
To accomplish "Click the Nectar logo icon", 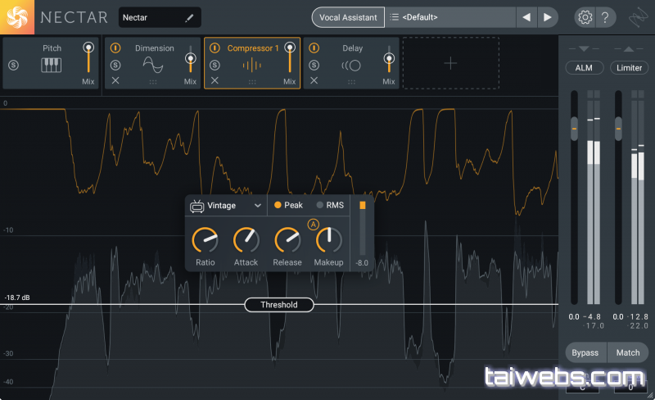I will coord(17,17).
